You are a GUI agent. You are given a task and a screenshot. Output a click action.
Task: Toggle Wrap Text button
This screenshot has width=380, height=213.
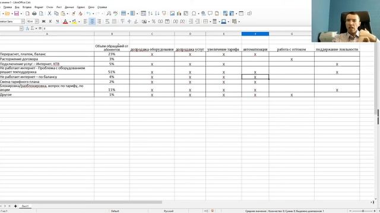pos(107,21)
